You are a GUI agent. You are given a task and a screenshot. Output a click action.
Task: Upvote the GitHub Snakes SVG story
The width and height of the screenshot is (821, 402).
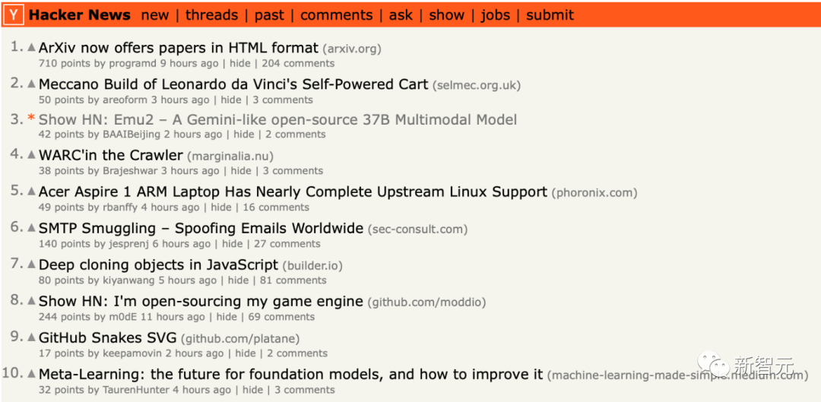32,337
